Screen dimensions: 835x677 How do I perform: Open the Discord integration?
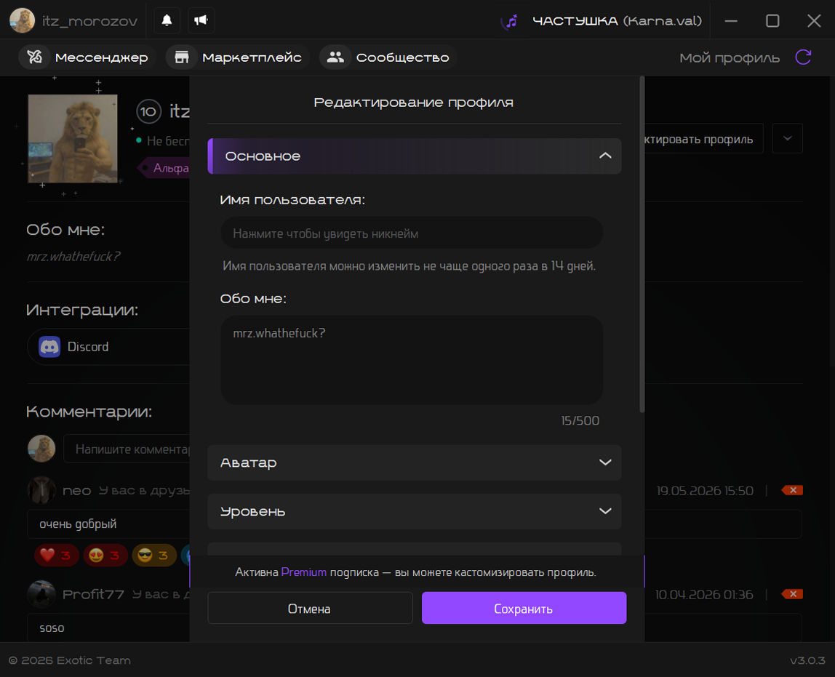coord(108,346)
